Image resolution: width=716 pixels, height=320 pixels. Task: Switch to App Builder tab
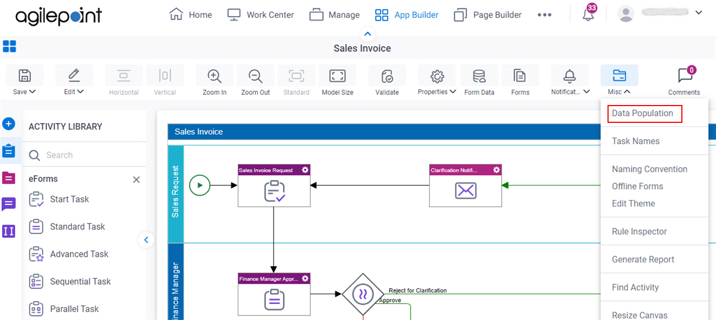coord(407,15)
